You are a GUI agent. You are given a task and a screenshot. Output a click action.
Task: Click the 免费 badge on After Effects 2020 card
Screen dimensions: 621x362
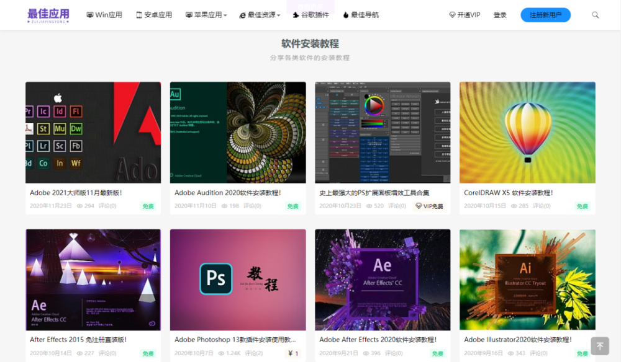tap(437, 353)
